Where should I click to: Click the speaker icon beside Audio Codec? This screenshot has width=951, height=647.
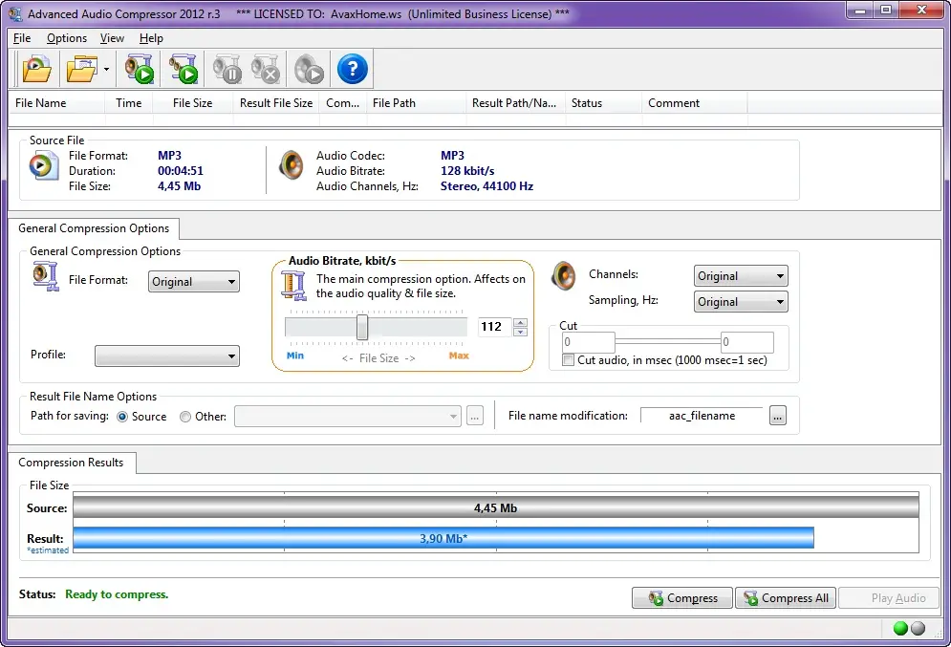click(x=292, y=165)
